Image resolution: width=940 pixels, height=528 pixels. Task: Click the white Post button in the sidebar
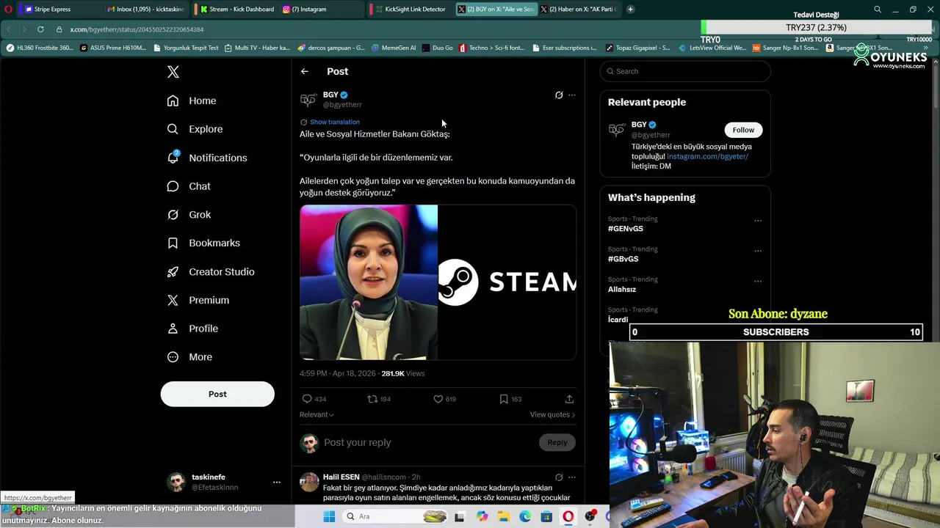coord(217,394)
